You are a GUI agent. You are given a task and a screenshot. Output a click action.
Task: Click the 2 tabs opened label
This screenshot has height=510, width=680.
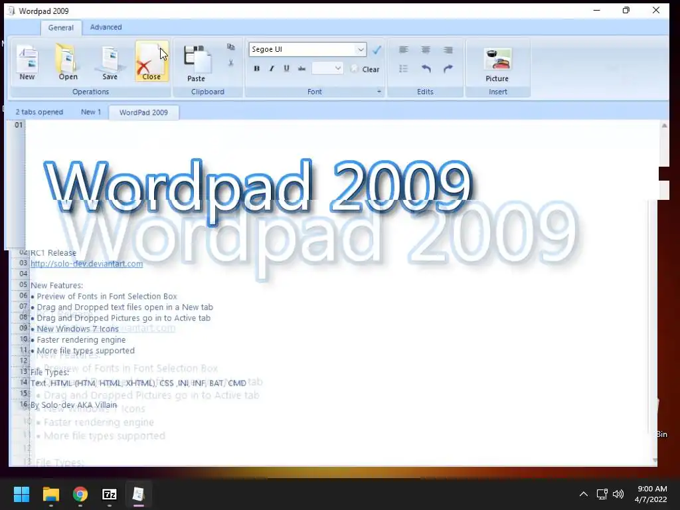[x=39, y=112]
